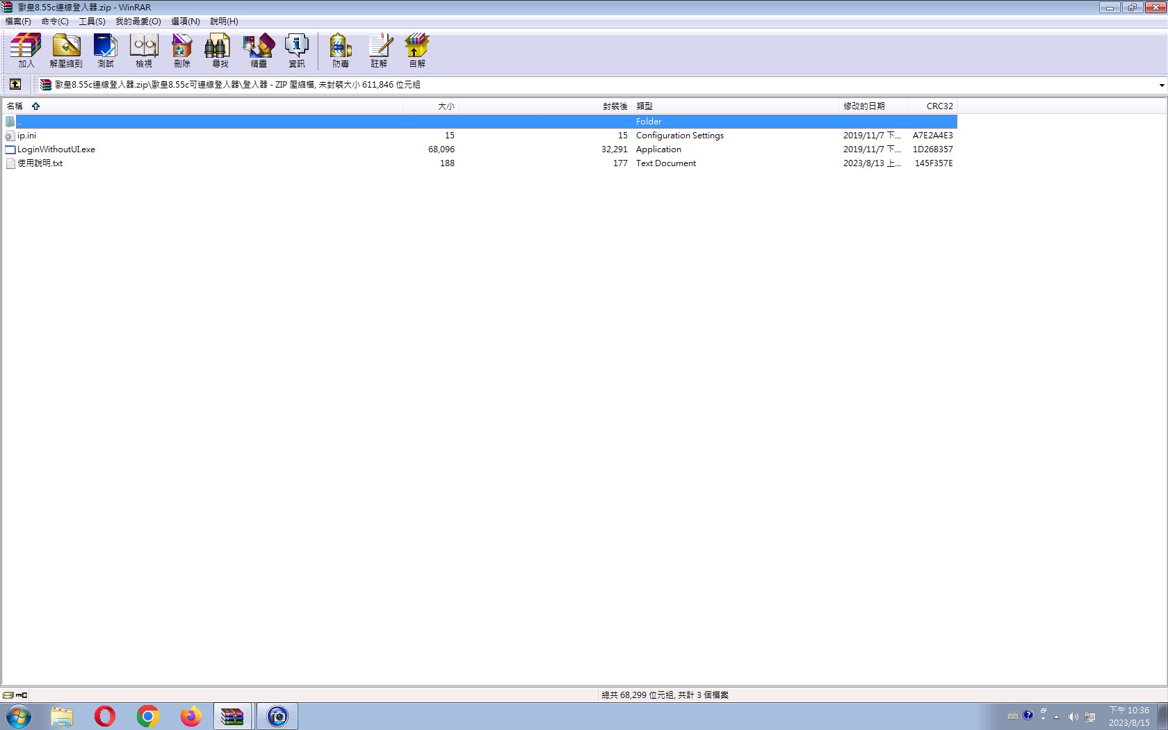Sort by the CRC32 column header

tap(933, 106)
